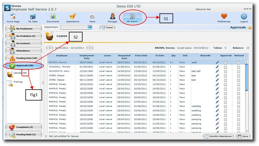Click the Reset button
259x146 pixels.
(107, 27)
